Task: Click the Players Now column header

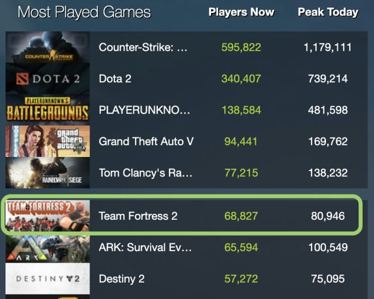Action: pyautogui.click(x=241, y=12)
